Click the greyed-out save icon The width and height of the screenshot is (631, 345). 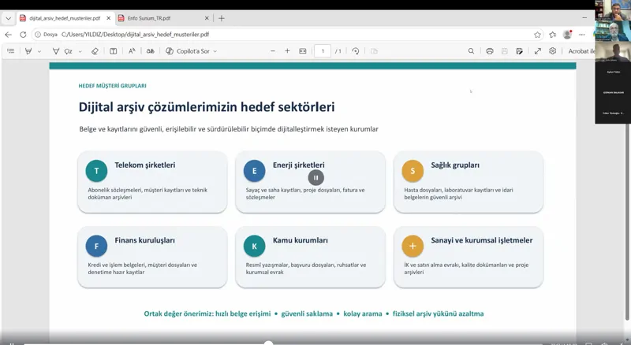[504, 51]
